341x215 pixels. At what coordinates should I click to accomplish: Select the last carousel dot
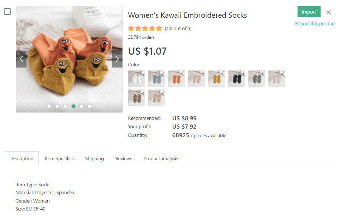90,106
